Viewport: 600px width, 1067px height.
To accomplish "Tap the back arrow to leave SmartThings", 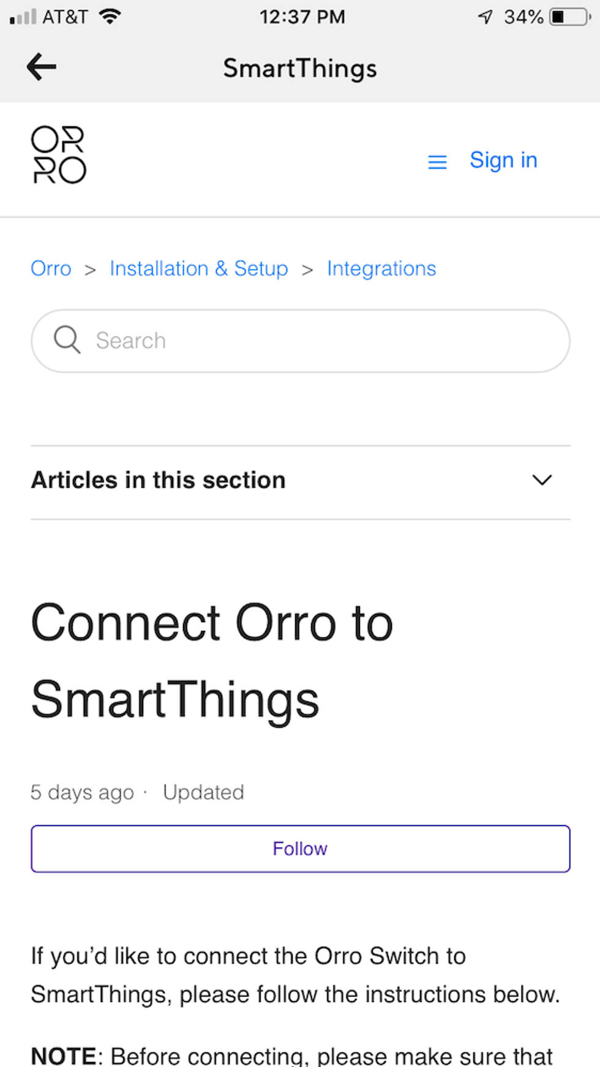I will click(40, 67).
